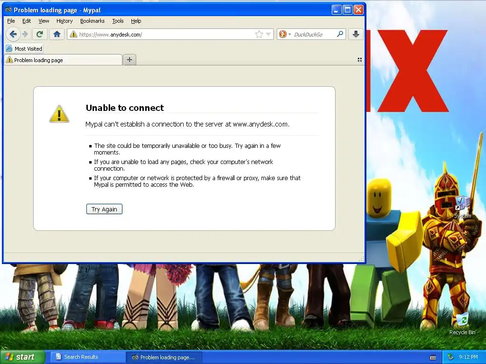Select the Problem loading page tab
The height and width of the screenshot is (364, 486).
point(63,60)
